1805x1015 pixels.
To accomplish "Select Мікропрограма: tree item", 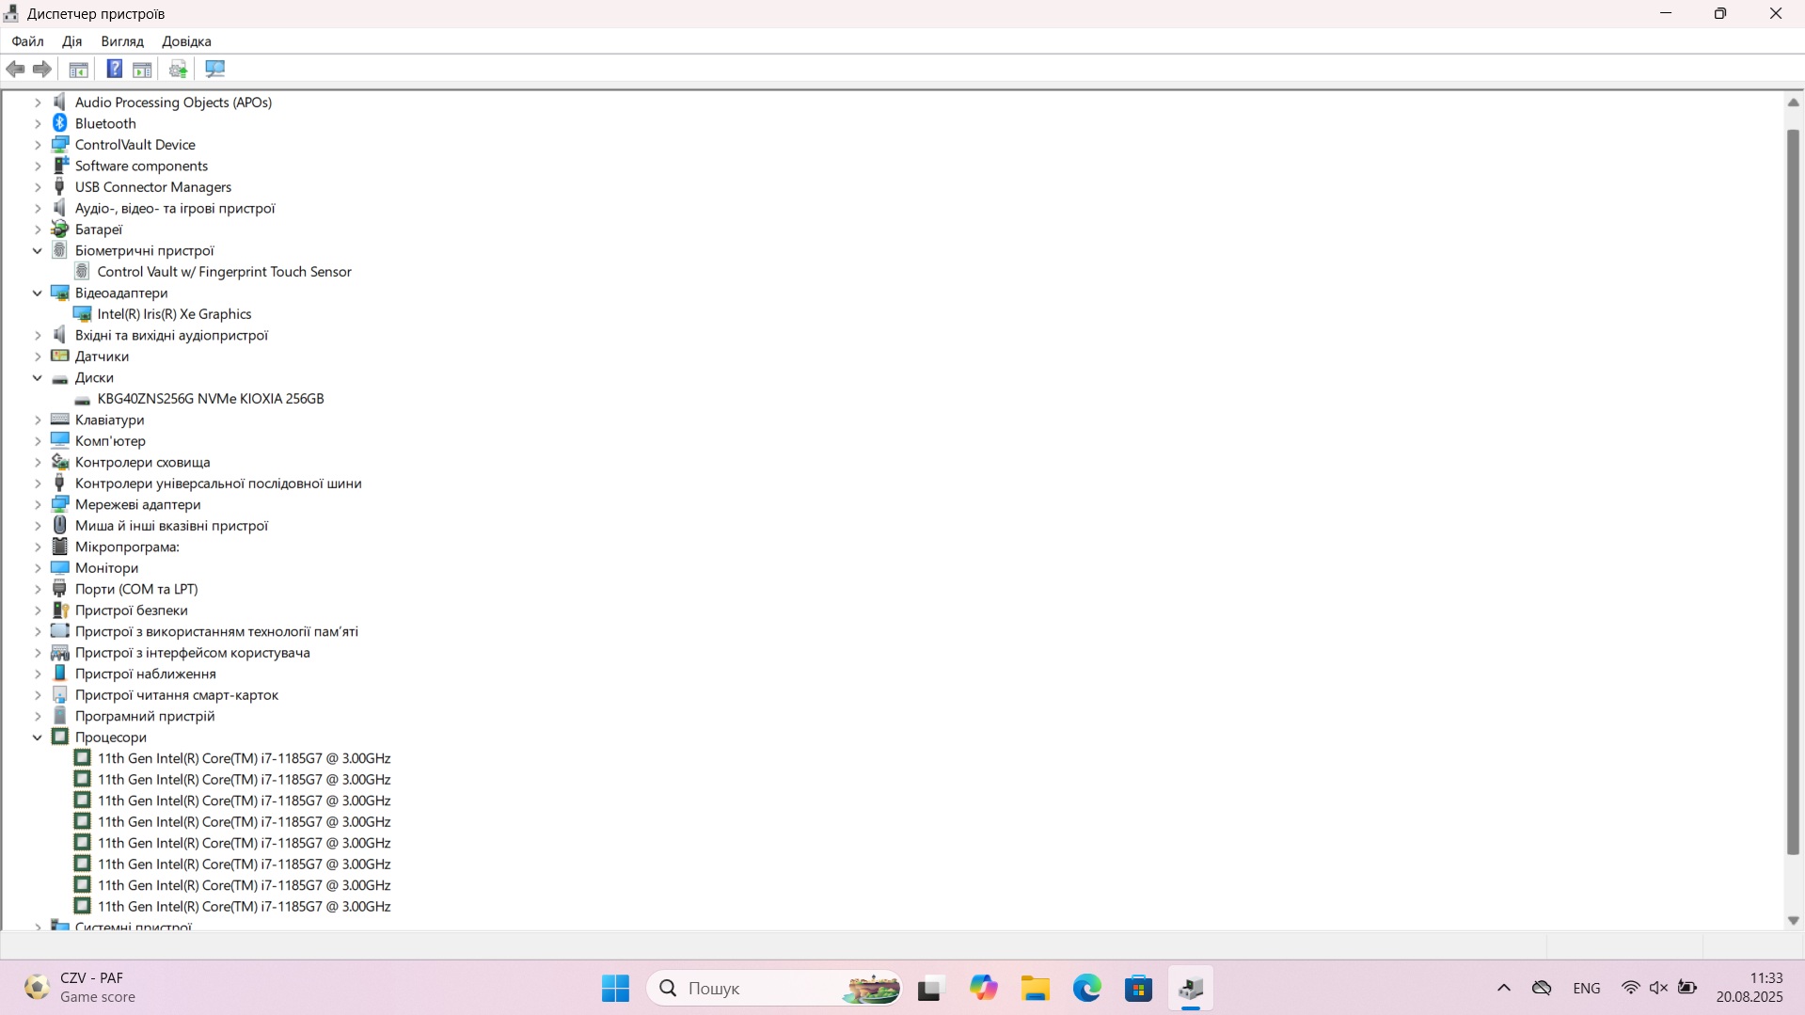I will [127, 547].
